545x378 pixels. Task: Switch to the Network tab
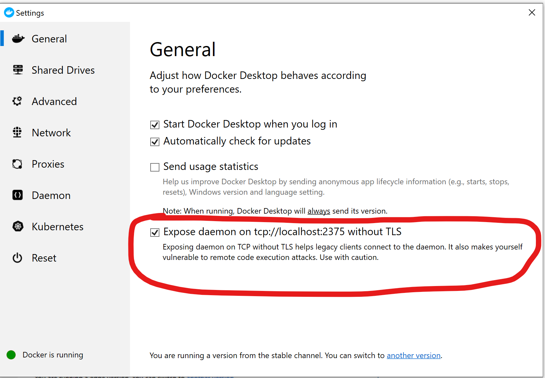[x=65, y=132]
